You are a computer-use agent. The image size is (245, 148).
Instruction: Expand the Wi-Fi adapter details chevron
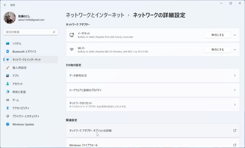point(235,50)
